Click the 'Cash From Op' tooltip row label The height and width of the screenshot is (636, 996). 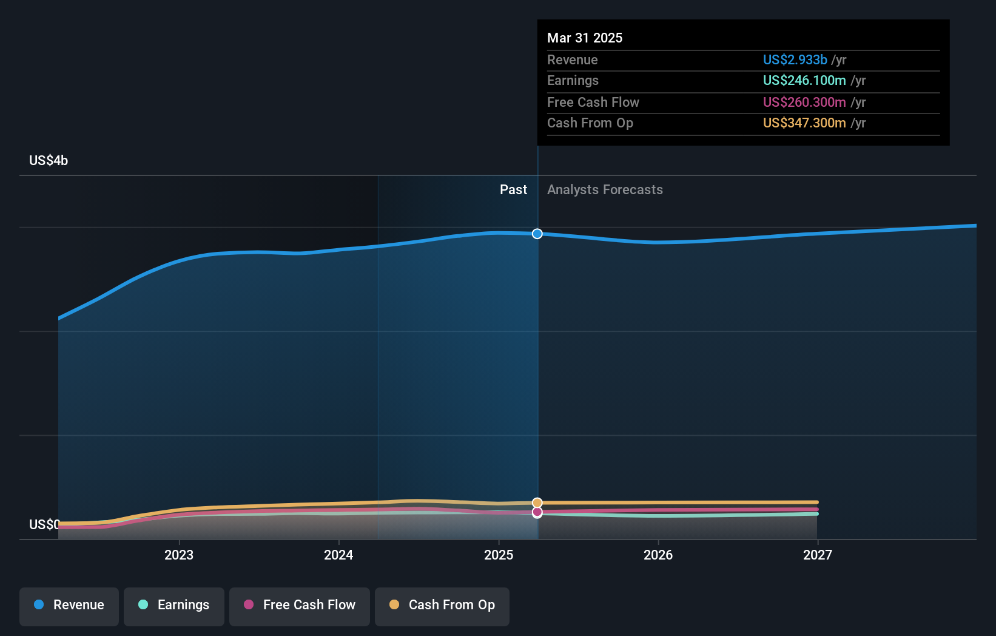[590, 123]
